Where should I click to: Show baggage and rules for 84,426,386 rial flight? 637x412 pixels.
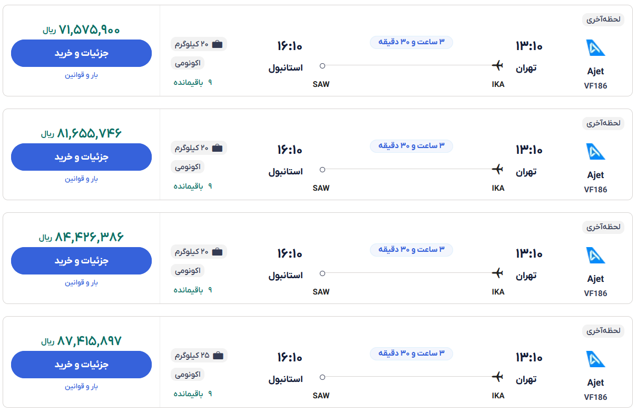(x=81, y=282)
